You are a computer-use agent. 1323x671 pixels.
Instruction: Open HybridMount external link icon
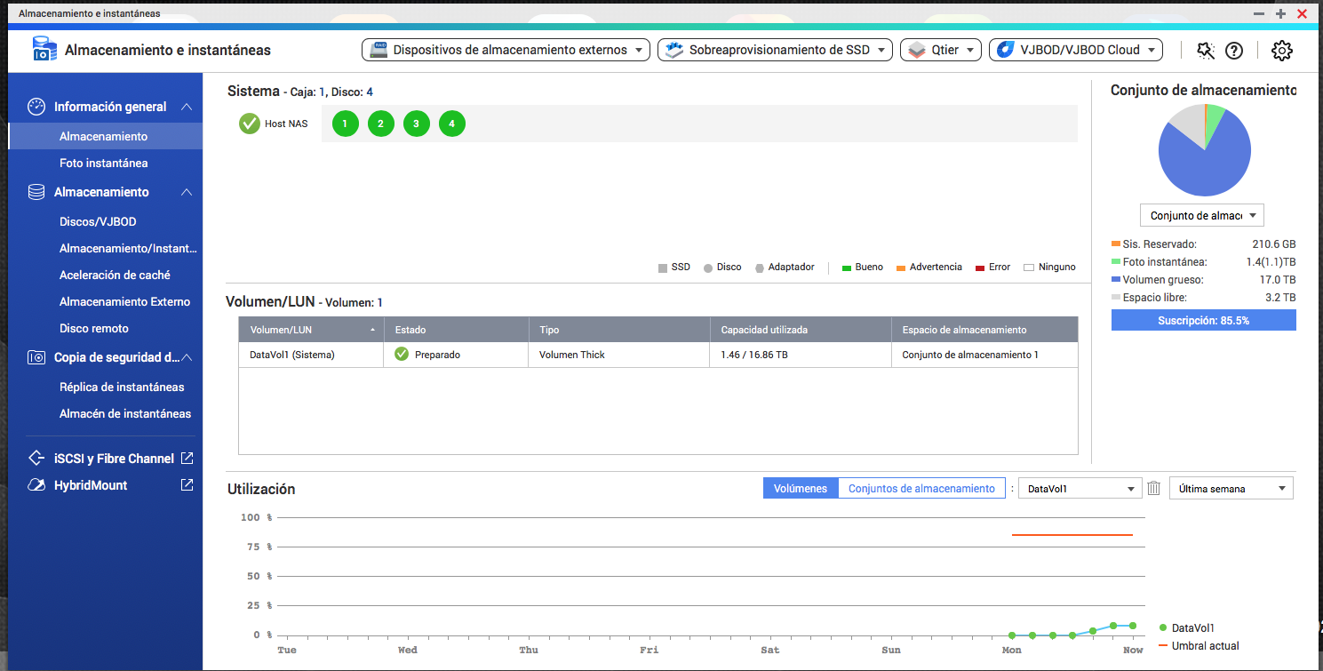[187, 485]
